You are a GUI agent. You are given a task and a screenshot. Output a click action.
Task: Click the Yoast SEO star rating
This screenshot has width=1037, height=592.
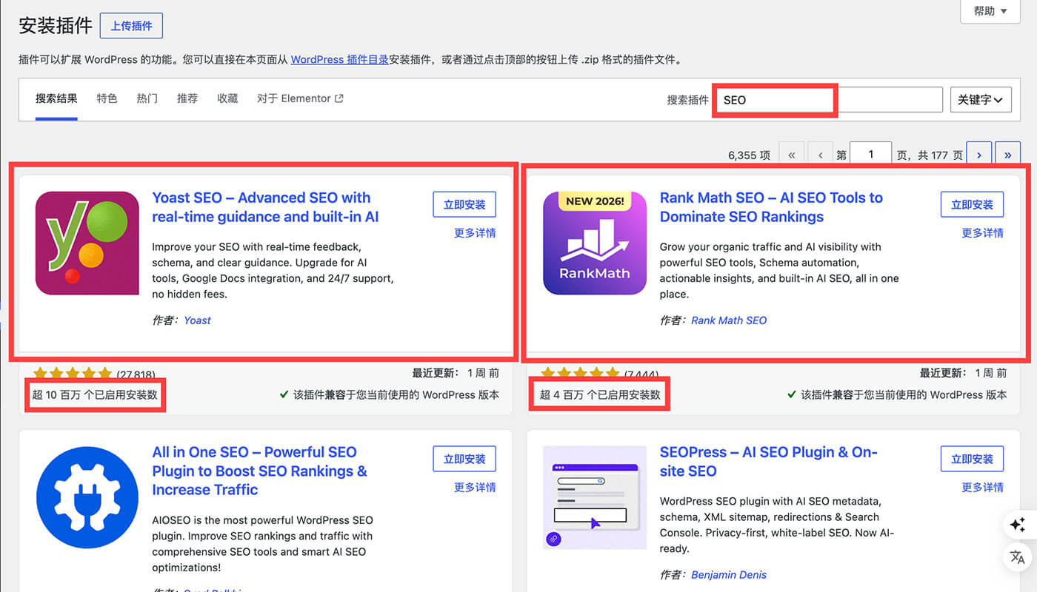(x=73, y=372)
